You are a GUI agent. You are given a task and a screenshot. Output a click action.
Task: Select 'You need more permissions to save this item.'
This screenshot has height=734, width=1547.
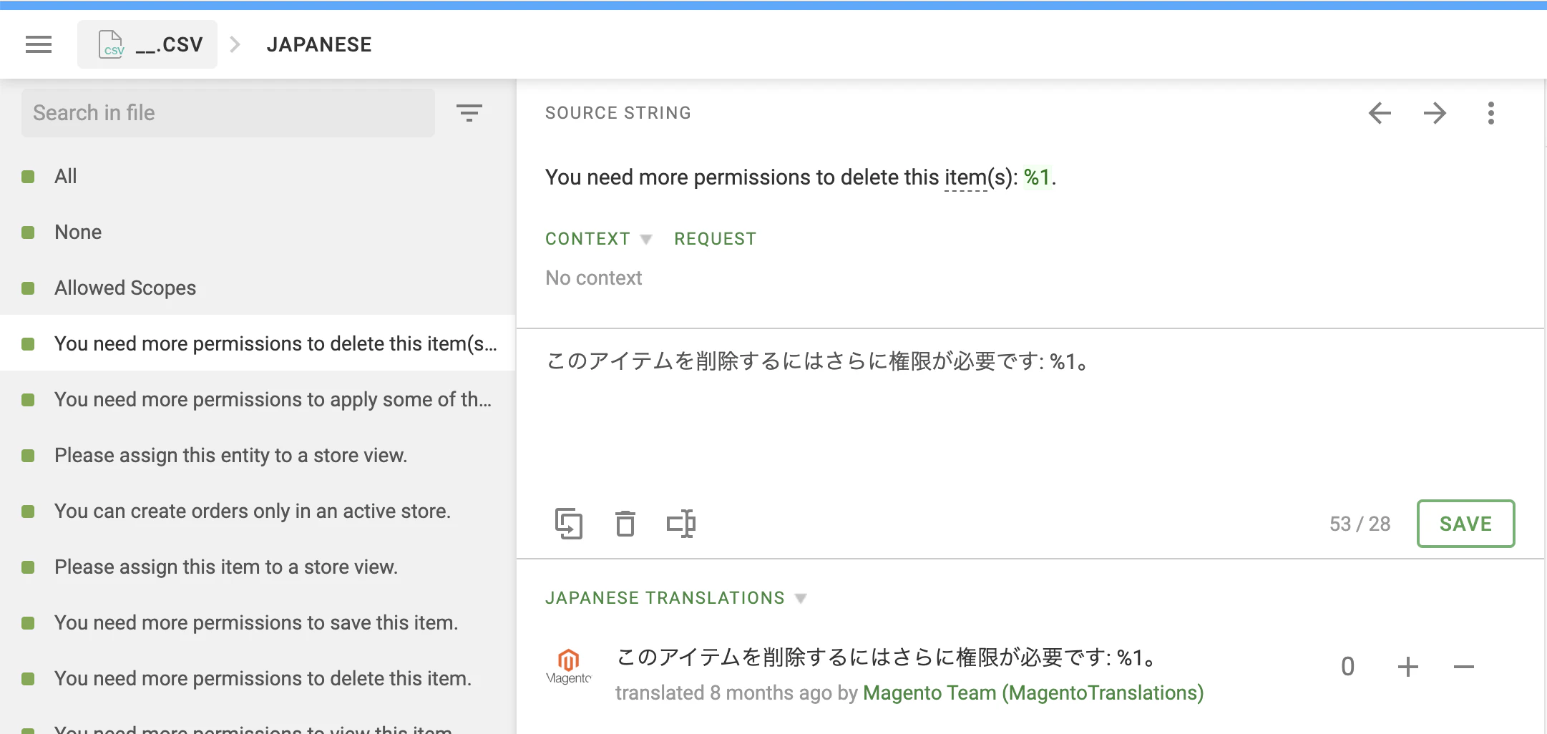click(258, 622)
